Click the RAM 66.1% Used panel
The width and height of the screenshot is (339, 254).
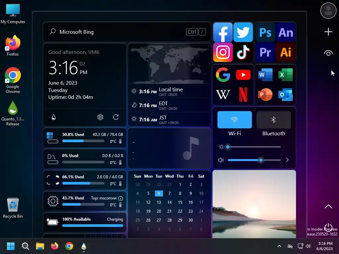[x=85, y=180]
